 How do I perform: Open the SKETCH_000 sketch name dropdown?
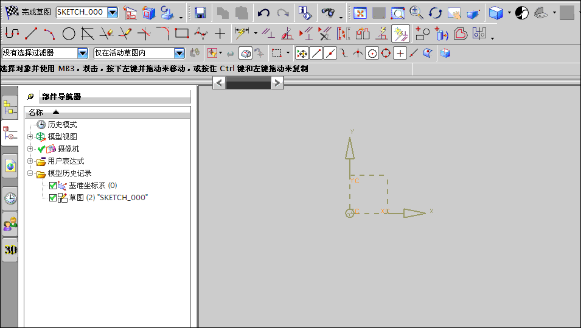(113, 12)
